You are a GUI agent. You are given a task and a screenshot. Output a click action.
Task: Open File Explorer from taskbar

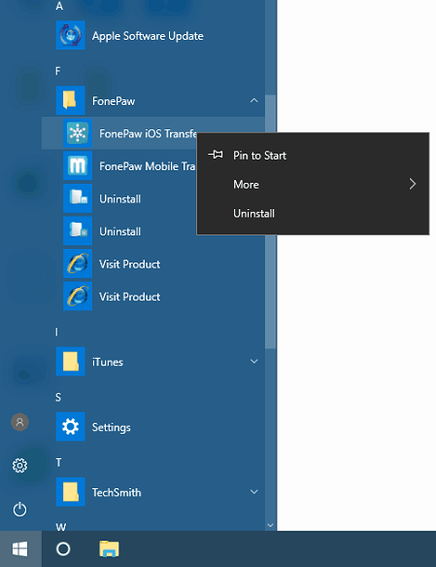coord(109,549)
